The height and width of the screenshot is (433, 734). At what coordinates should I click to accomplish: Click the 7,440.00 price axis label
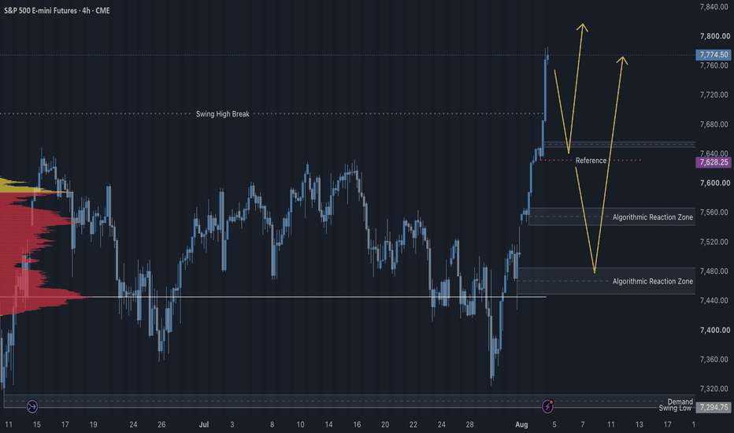[715, 301]
